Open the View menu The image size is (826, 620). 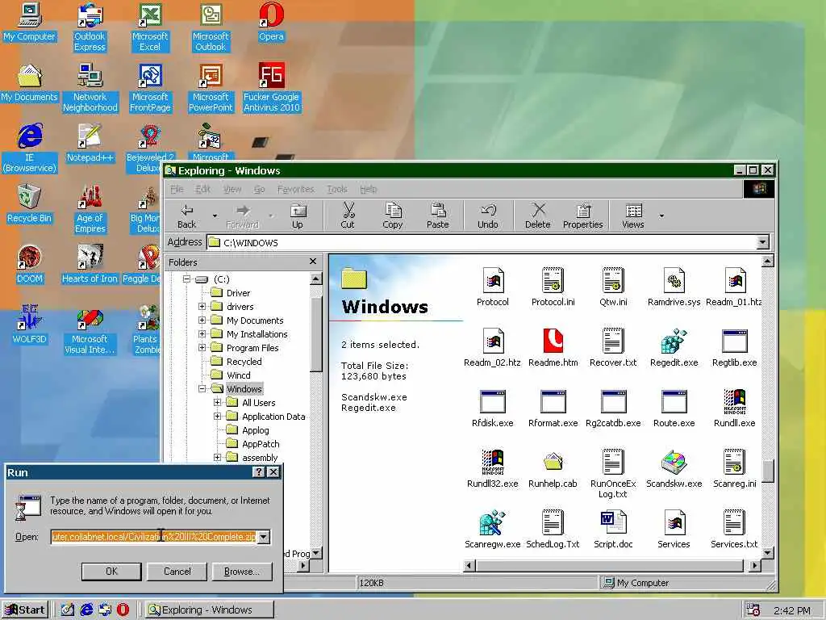coord(232,189)
